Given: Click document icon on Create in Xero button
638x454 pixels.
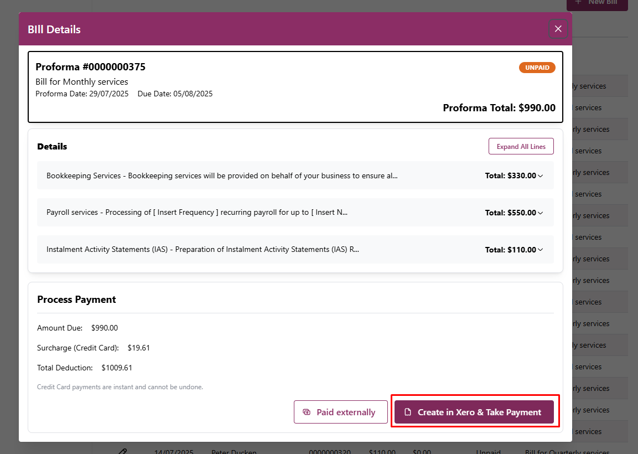Looking at the screenshot, I should point(408,412).
